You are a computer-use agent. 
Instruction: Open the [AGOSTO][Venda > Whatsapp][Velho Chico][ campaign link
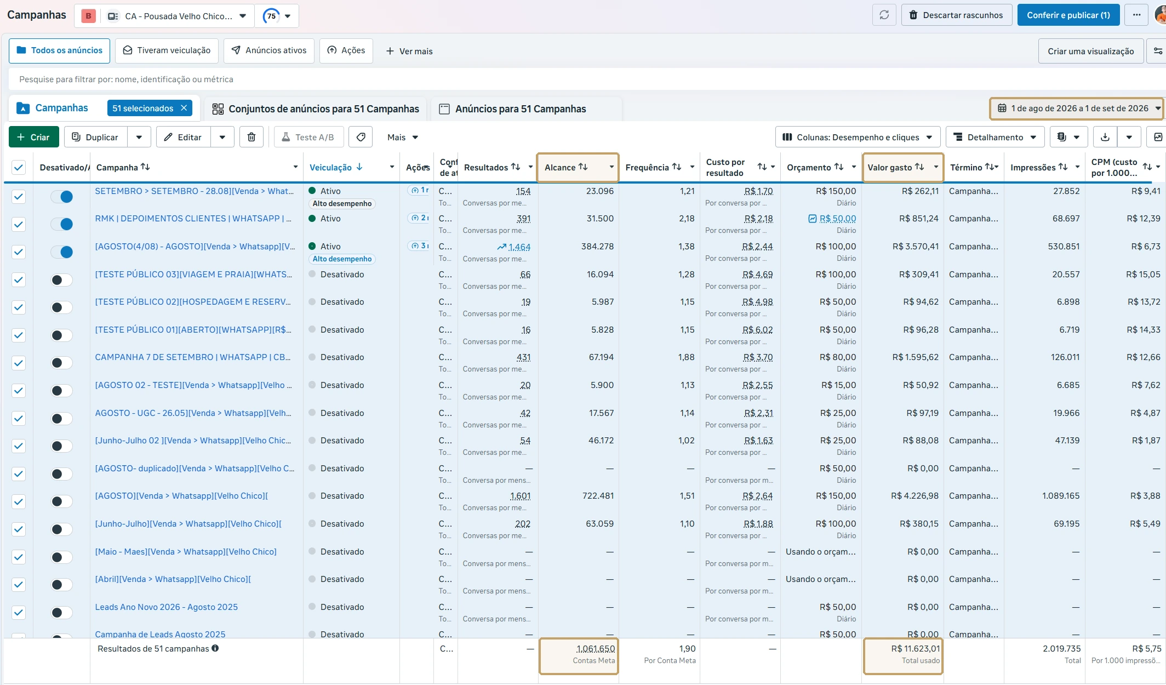pos(181,495)
